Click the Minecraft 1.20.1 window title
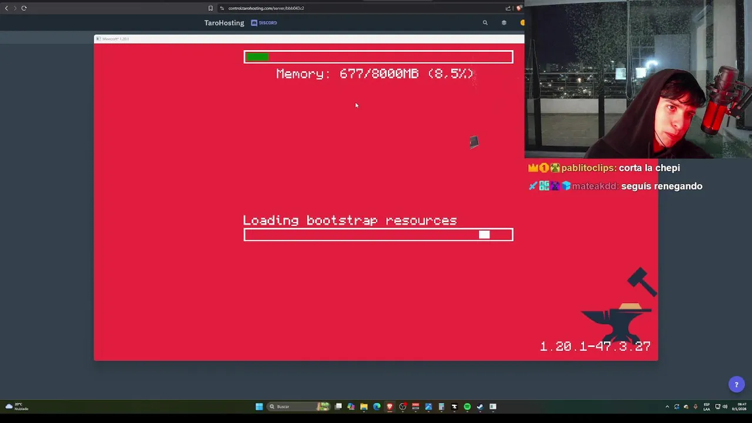Viewport: 752px width, 423px height. (x=115, y=39)
